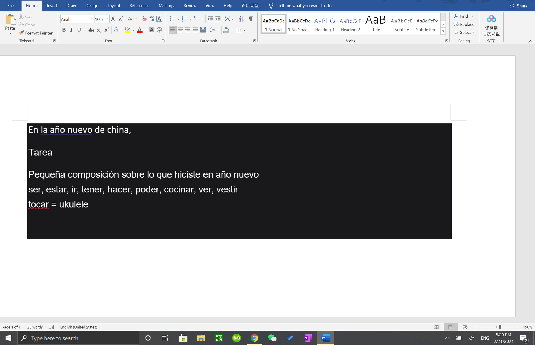
Task: Toggle Align Left paragraph alignment
Action: [172, 30]
